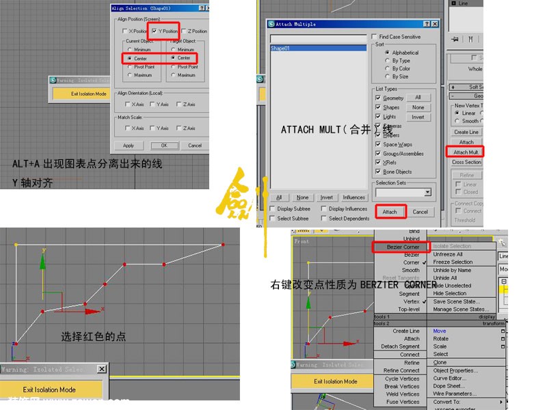This screenshot has width=547, height=410.
Task: Enable the Z Position checkbox
Action: [183, 31]
